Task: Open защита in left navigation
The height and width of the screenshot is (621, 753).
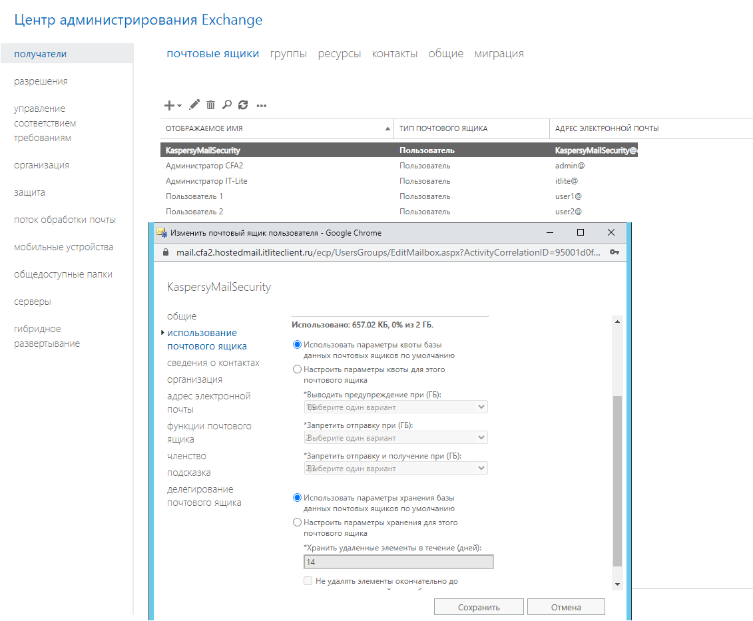Action: 29,192
